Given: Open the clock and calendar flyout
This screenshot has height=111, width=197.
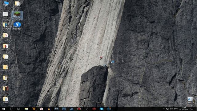Looking at the screenshot, I should pos(183,109).
